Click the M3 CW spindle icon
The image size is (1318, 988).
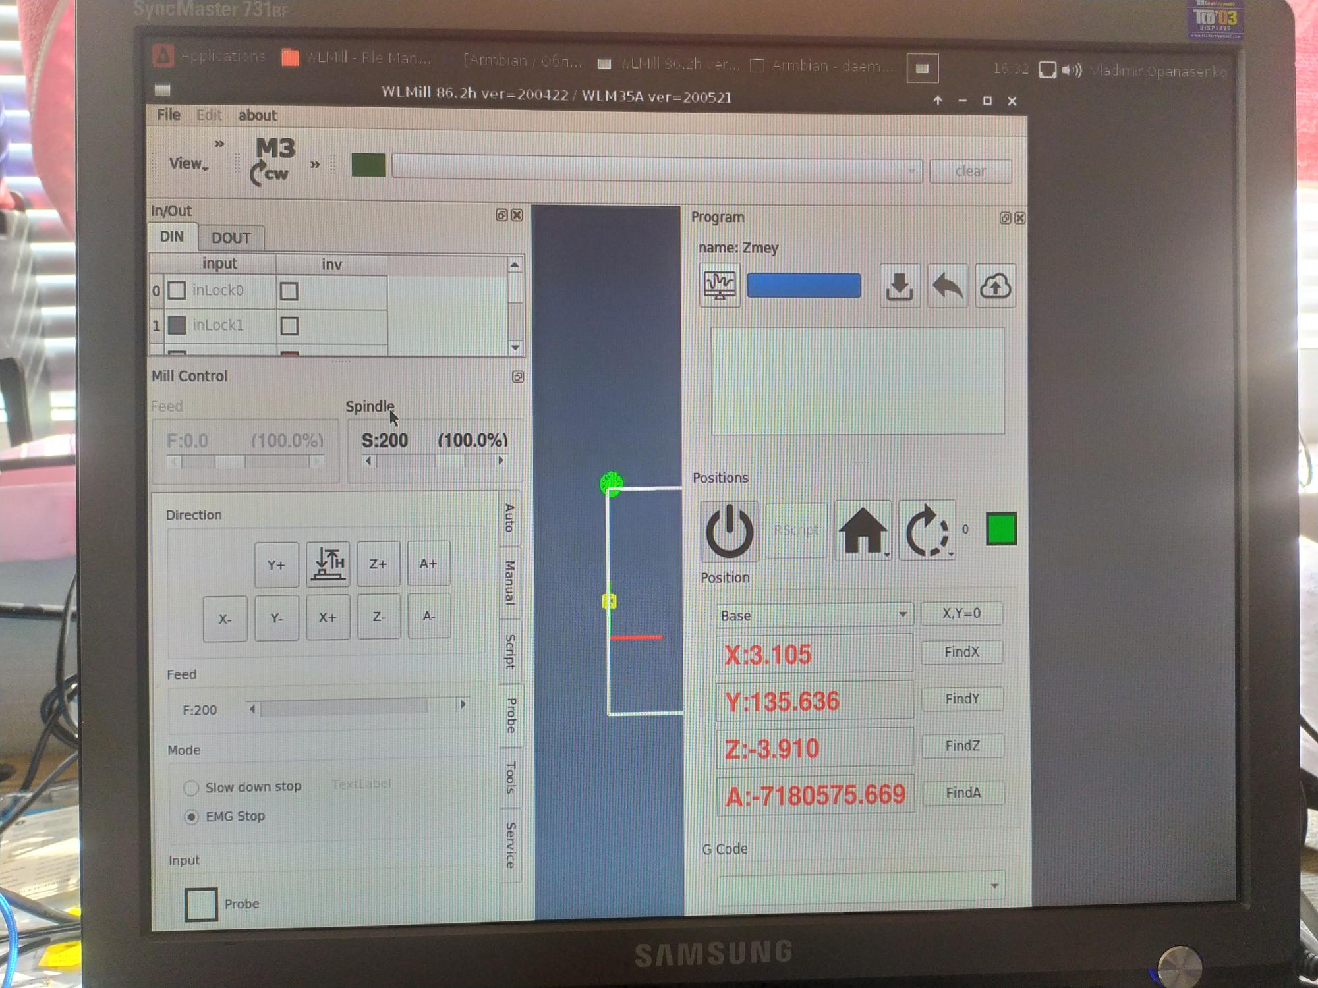(x=273, y=161)
